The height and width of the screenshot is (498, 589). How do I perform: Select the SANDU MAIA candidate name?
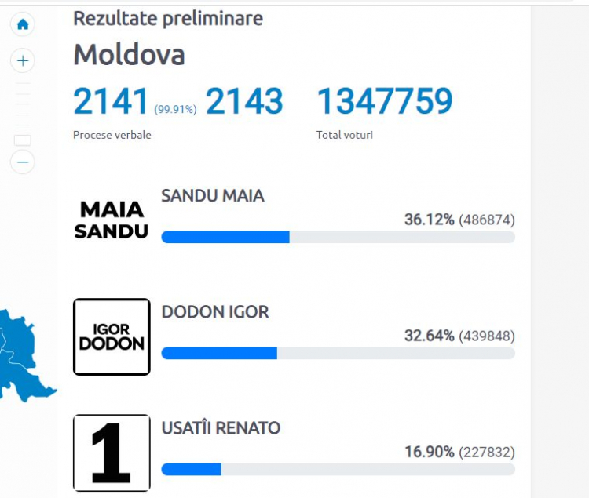(x=213, y=196)
